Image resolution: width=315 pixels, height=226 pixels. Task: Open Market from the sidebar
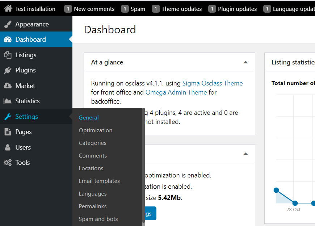36,85
